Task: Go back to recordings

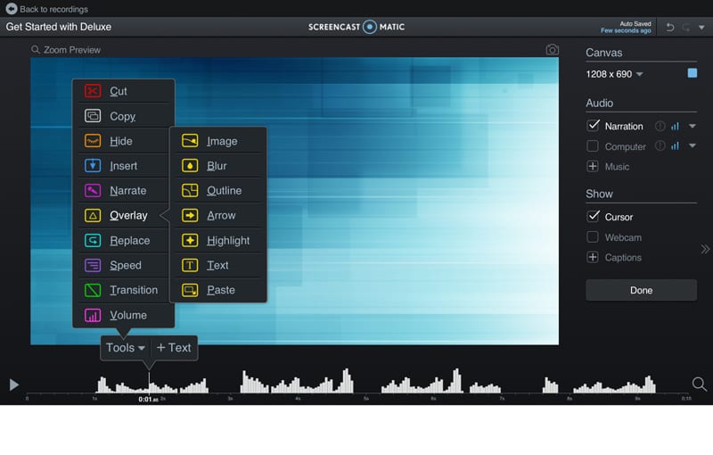Action: [x=46, y=9]
